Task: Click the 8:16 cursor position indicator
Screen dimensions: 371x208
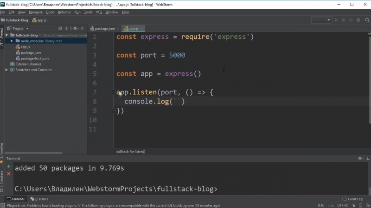Action: pyautogui.click(x=321, y=205)
